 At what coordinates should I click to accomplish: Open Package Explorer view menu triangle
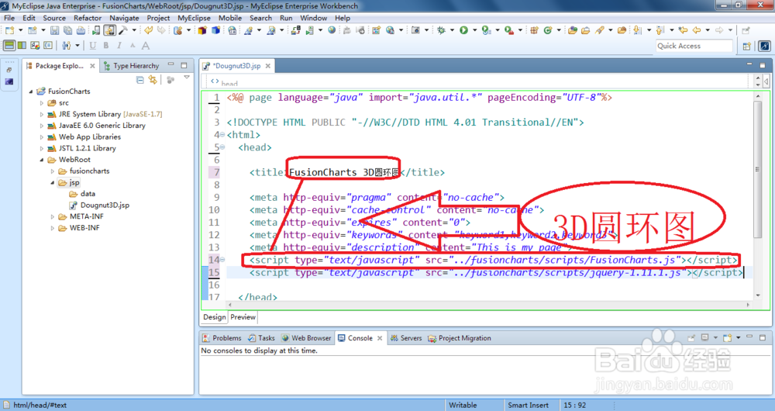(x=186, y=78)
